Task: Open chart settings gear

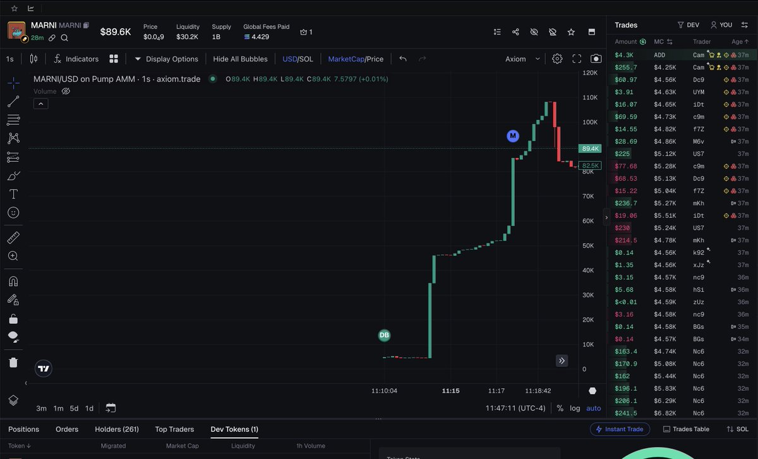Action: click(557, 59)
